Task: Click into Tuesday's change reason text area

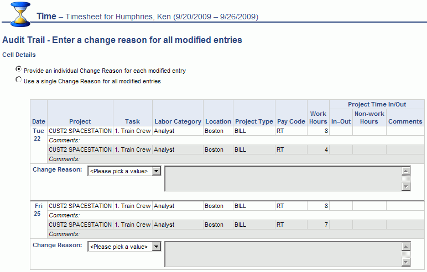Action: coord(283,179)
